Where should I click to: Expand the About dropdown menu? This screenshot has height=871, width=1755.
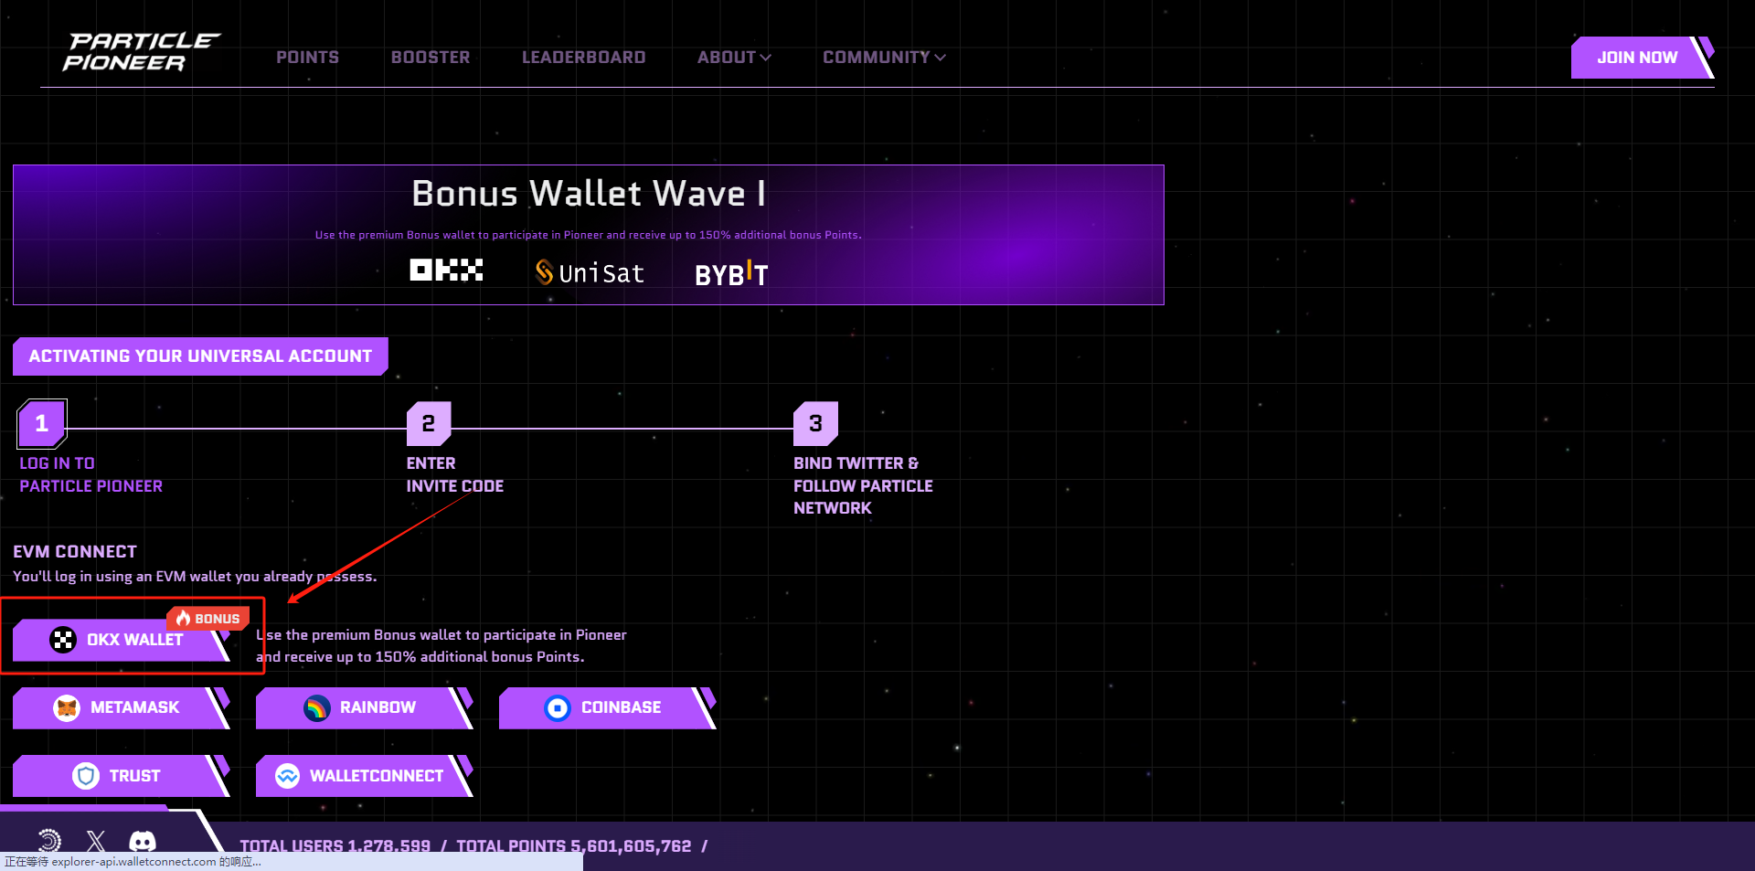734,58
